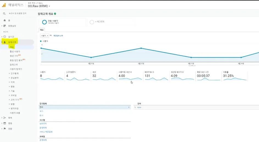Screen dimensions: 259x142
Task: Collapse the 잠재고객 sidebar section
Action: click(x=2, y=42)
